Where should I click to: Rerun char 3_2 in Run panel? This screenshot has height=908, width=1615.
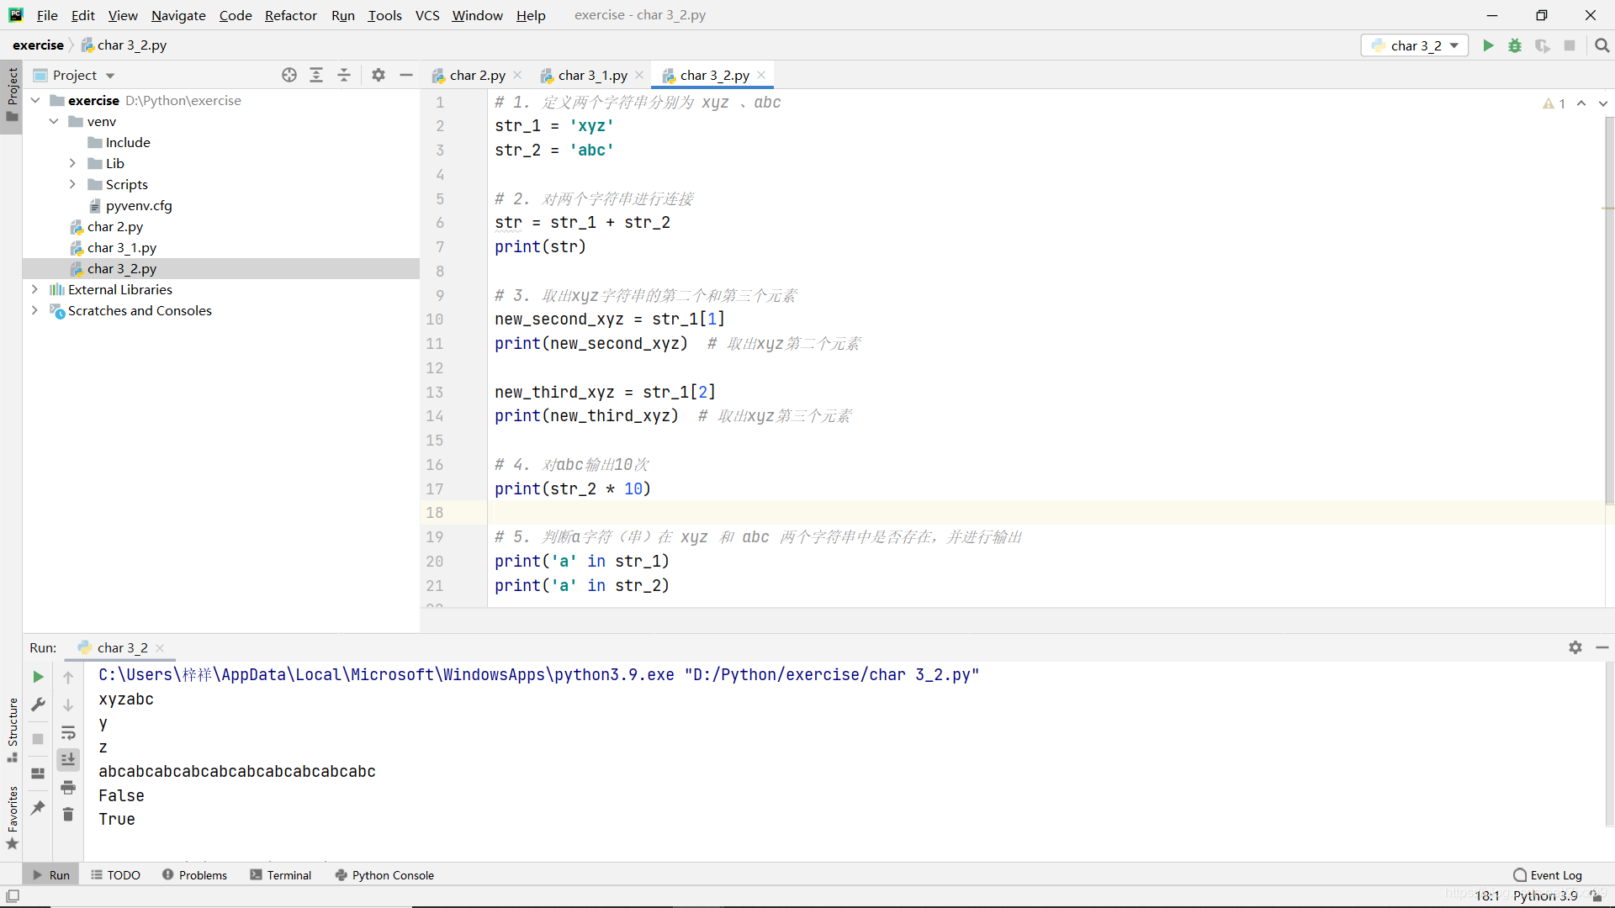tap(38, 677)
